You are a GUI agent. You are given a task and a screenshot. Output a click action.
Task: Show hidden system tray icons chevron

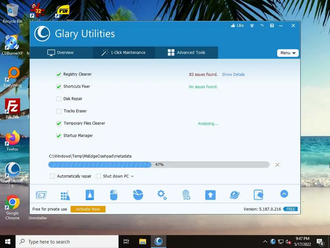(265, 242)
